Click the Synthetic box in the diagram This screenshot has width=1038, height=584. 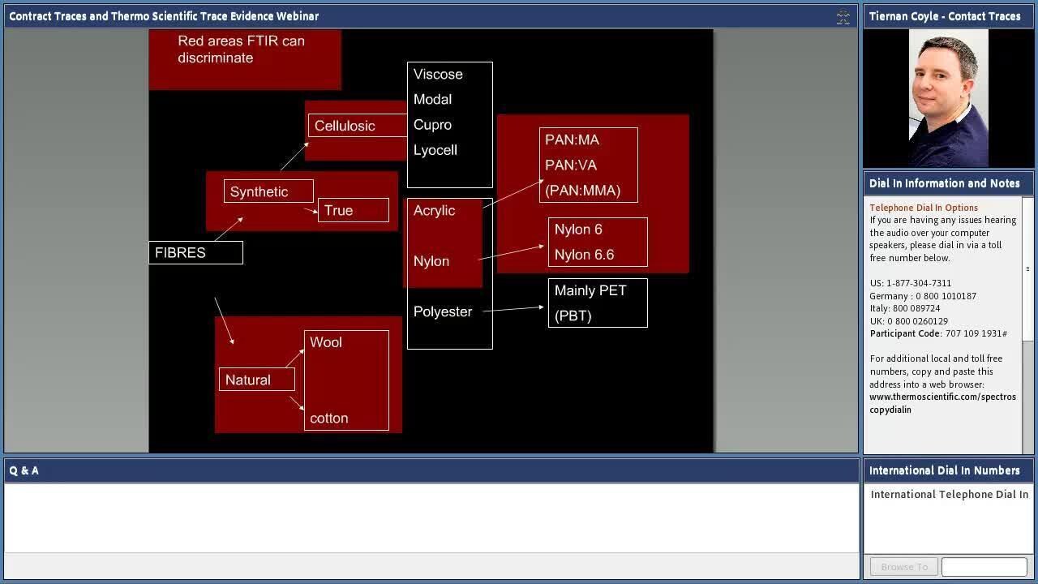click(268, 192)
